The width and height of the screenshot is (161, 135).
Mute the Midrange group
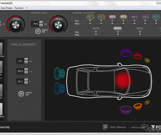[x=118, y=35]
